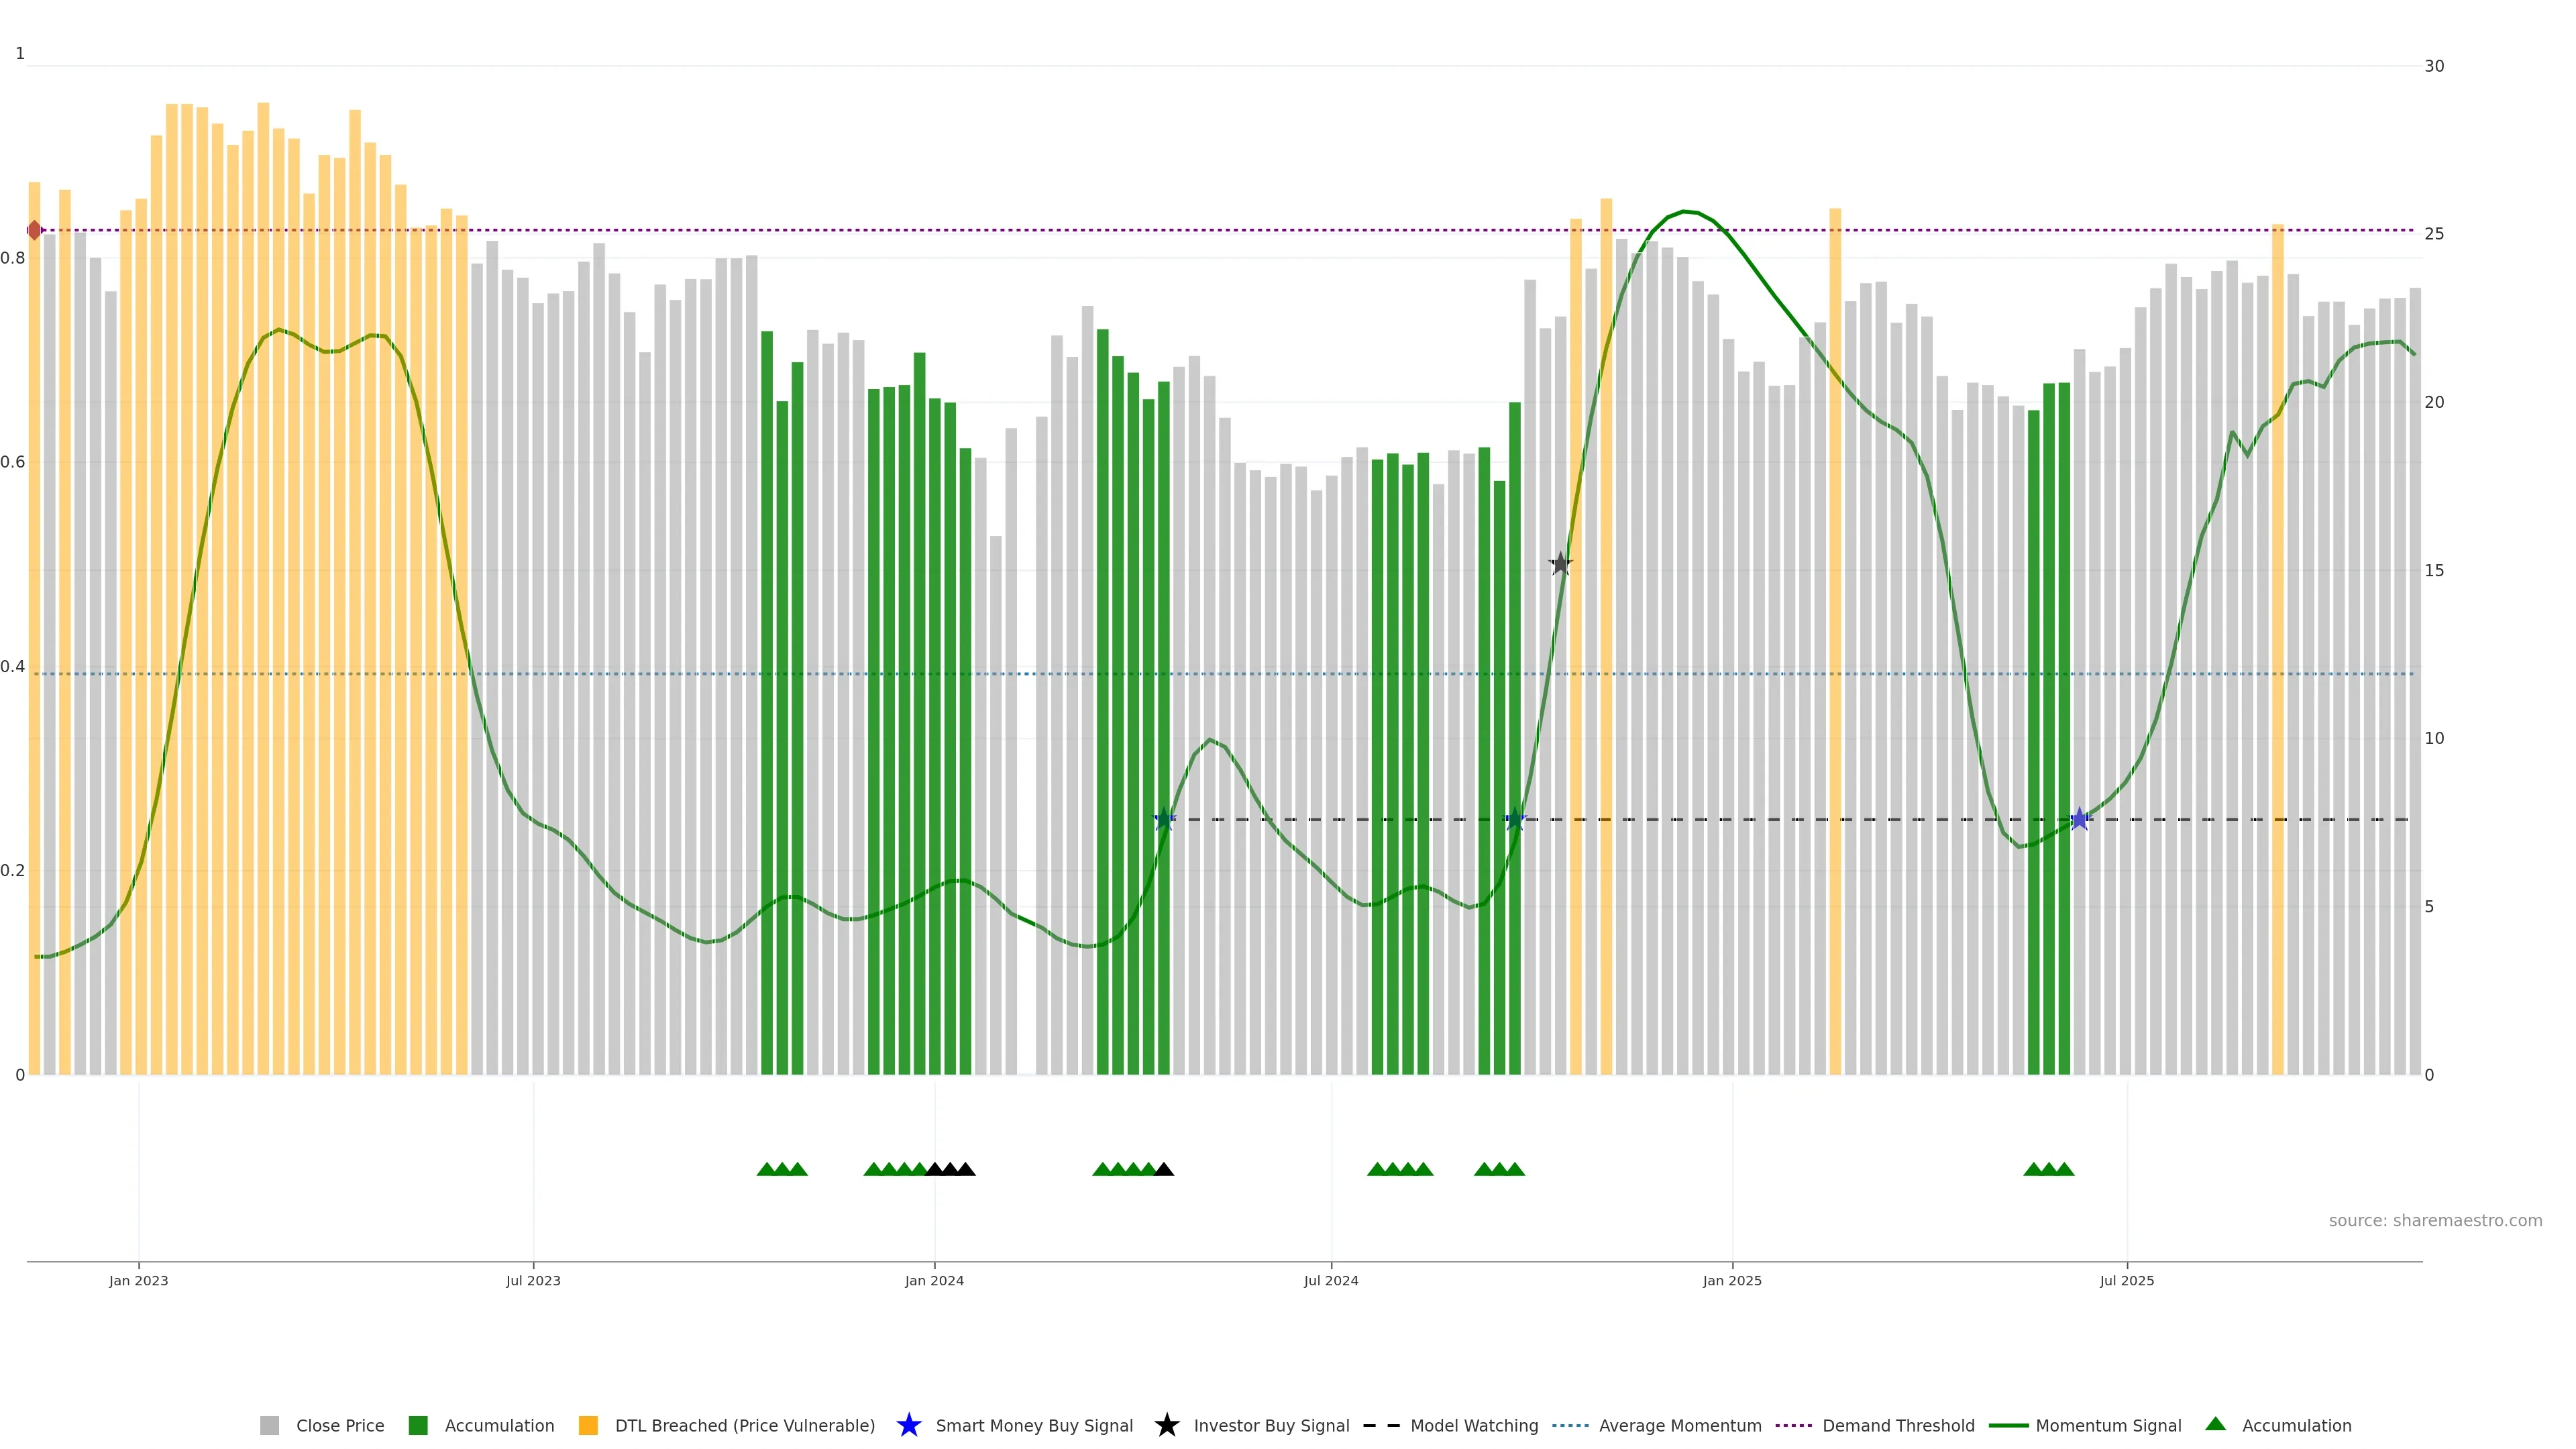Viewport: 2576px width, 1449px height.
Task: Click the Jan 2025 axis label
Action: [1732, 1280]
